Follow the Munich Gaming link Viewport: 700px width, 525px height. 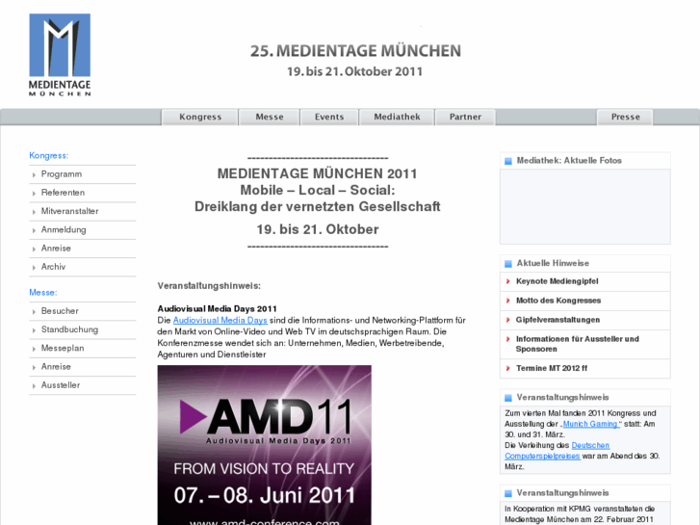(x=589, y=424)
